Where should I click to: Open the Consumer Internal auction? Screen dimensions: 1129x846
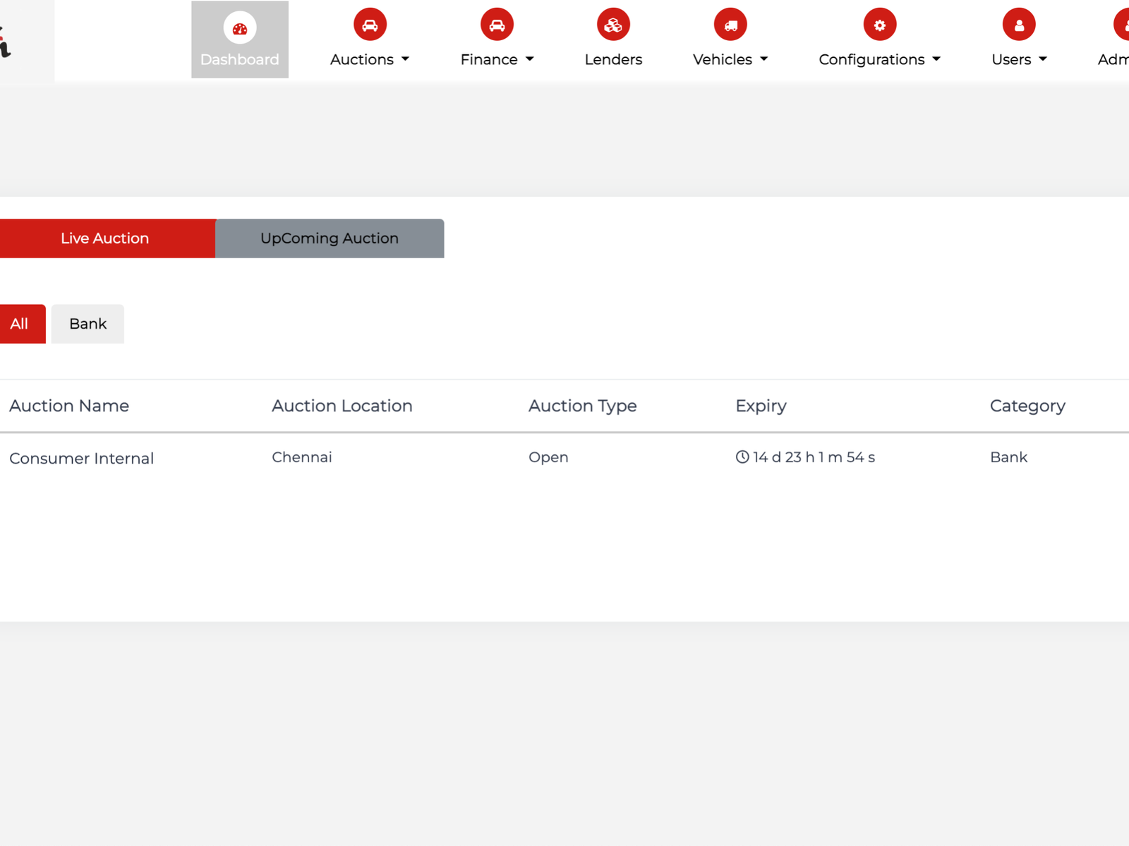pyautogui.click(x=82, y=459)
